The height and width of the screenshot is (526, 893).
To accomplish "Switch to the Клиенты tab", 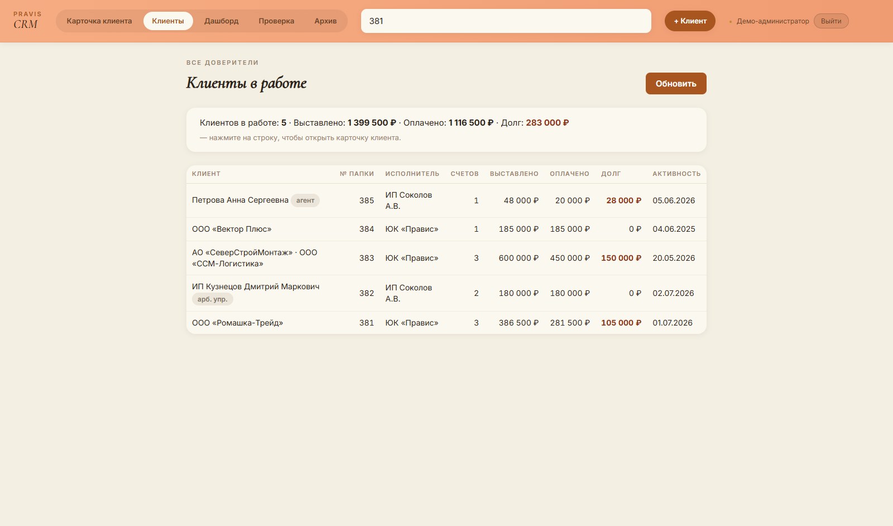I will (x=168, y=21).
